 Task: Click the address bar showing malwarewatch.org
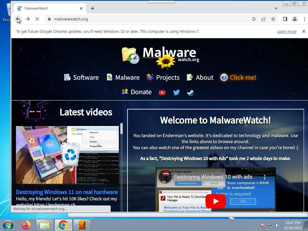[147, 19]
